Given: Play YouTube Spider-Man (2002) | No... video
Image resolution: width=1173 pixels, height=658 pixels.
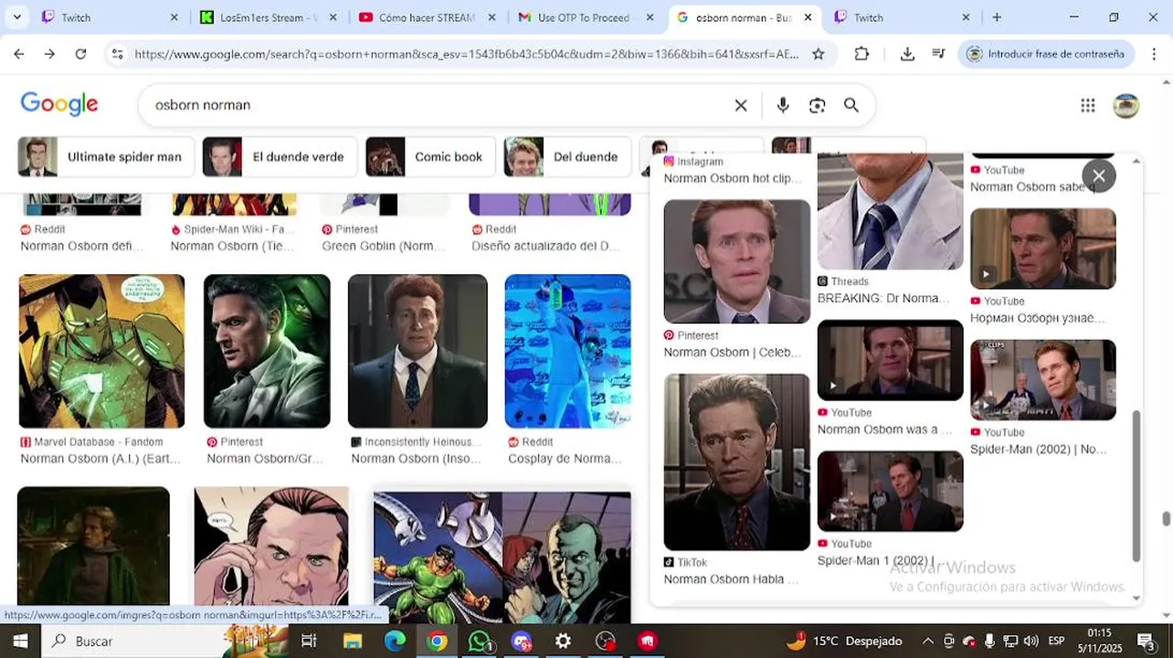Looking at the screenshot, I should click(x=1042, y=380).
